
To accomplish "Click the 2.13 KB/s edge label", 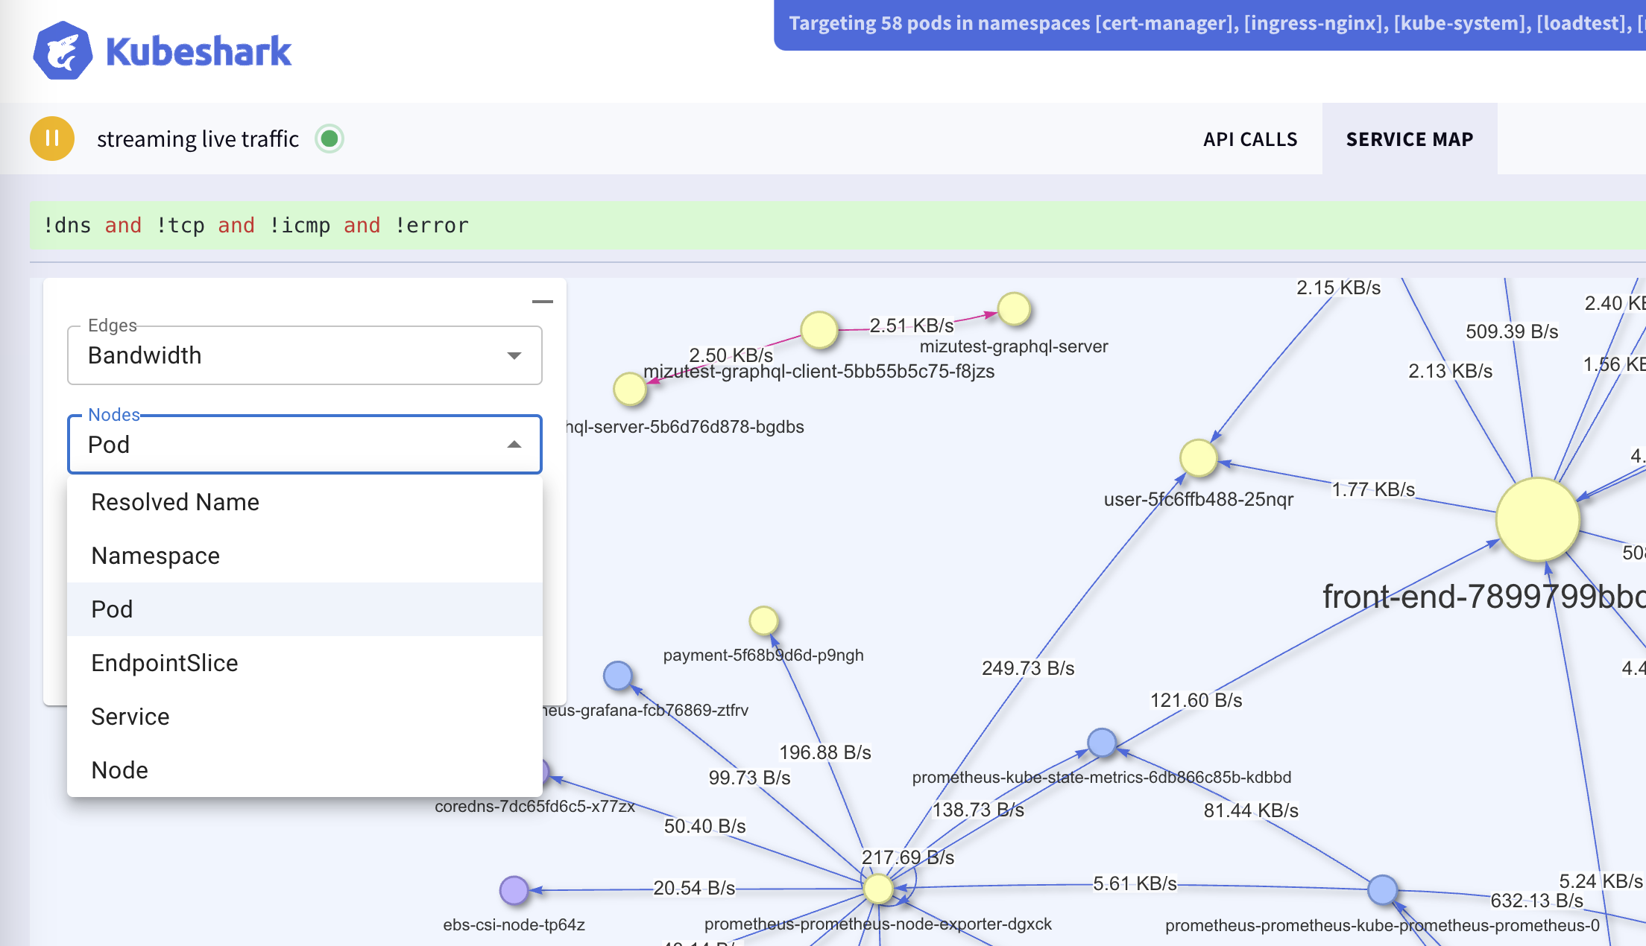I will coord(1450,371).
